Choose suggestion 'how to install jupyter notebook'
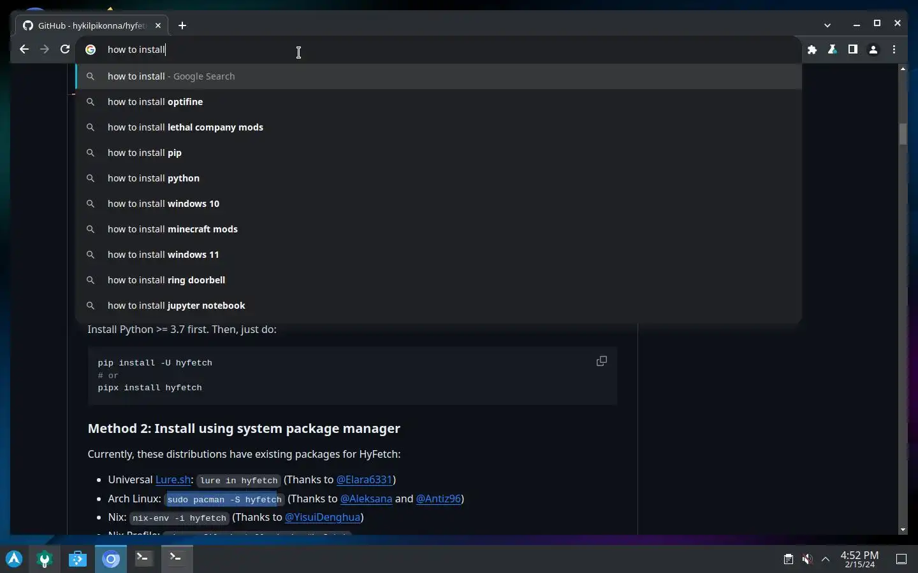This screenshot has height=573, width=918. 439,306
